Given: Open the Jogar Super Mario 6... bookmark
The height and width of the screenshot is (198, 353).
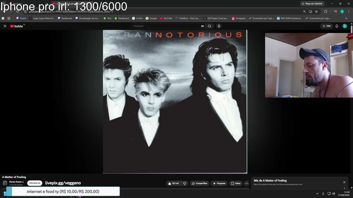Looking at the screenshot, I should point(42,18).
